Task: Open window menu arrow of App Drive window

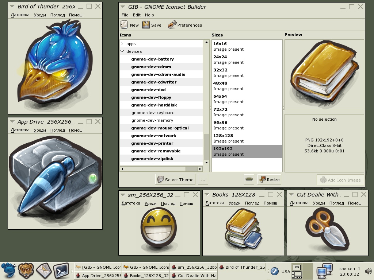Action: pyautogui.click(x=12, y=122)
